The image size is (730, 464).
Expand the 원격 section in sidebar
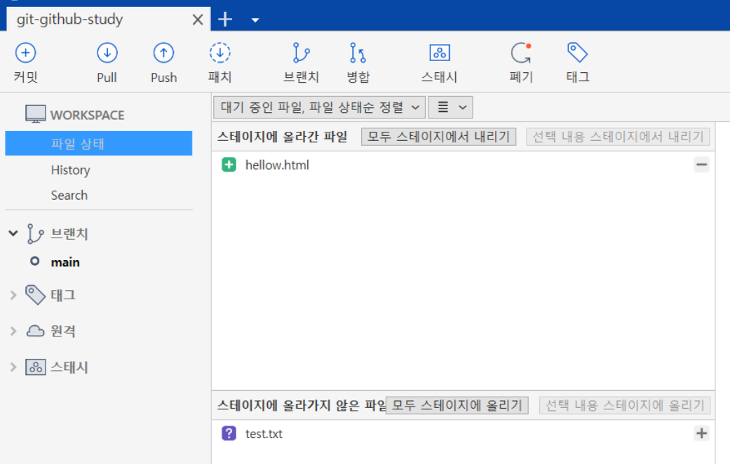tap(13, 331)
